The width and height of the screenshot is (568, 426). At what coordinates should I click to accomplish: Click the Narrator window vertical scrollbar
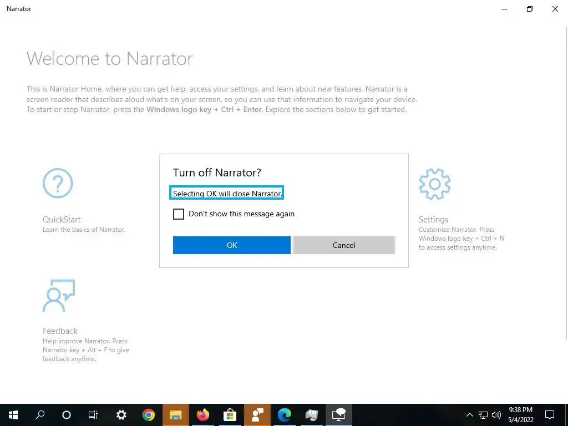click(x=566, y=183)
